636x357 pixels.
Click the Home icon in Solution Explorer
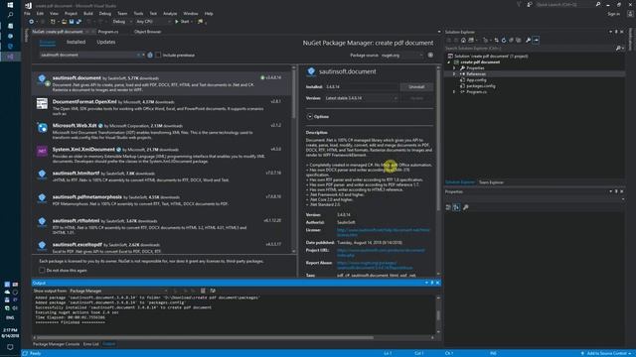coord(464,40)
